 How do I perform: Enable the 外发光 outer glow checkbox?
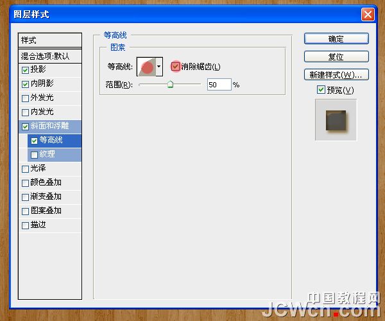[25, 98]
